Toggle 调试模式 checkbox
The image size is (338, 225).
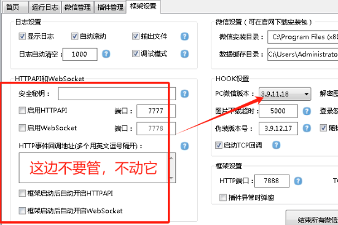coord(136,53)
